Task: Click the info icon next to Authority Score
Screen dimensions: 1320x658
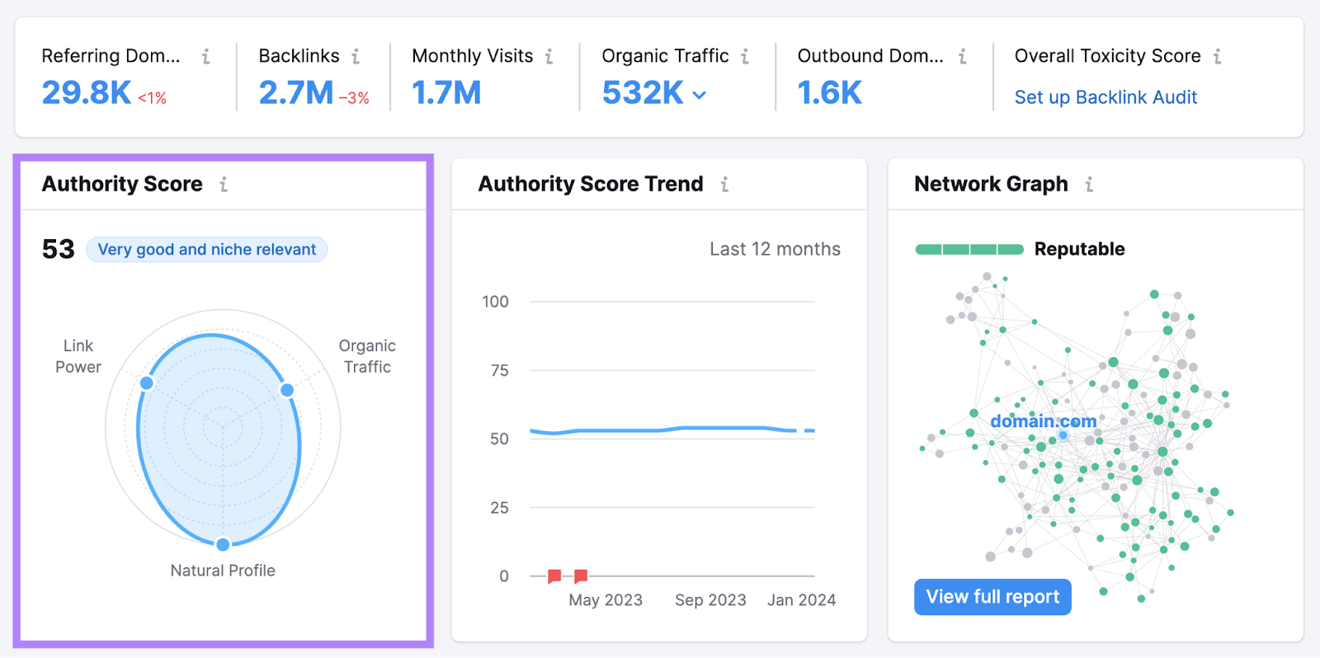Action: [224, 184]
